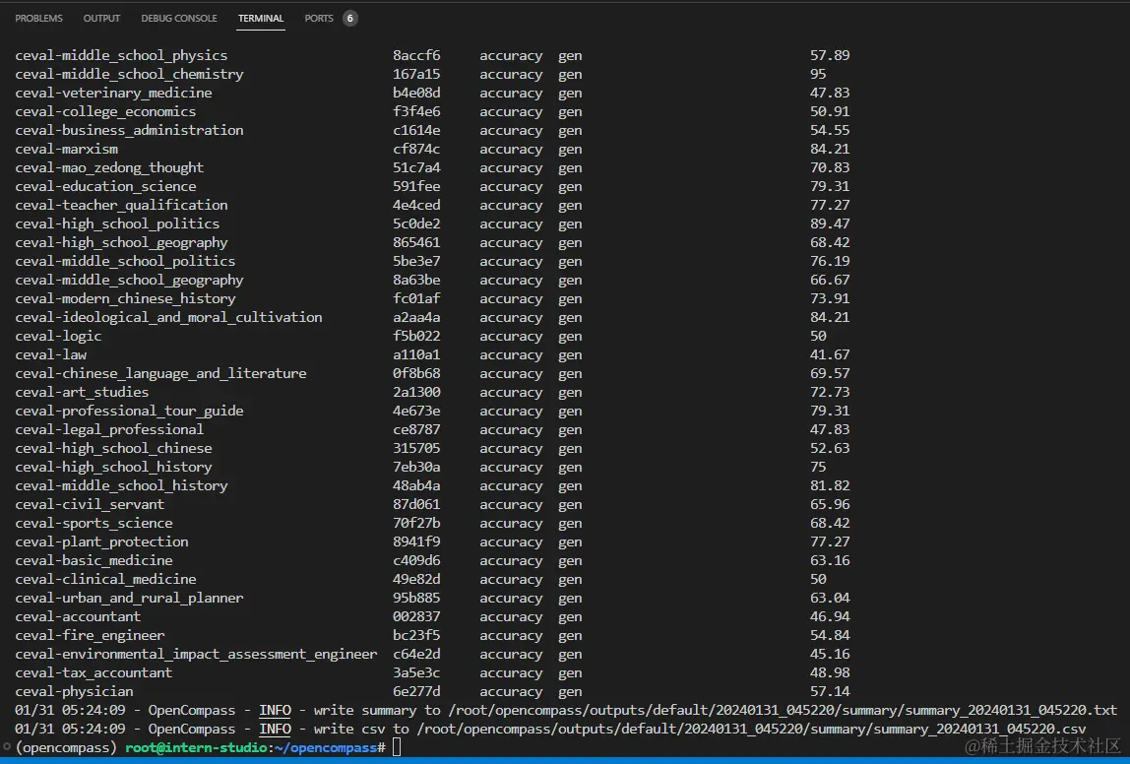The width and height of the screenshot is (1130, 764).
Task: Open the DEBUG CONSOLE tab
Action: coord(179,18)
